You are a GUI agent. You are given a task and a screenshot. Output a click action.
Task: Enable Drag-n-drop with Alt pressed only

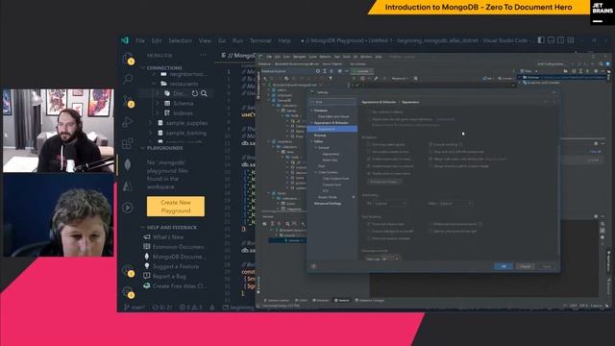430,152
